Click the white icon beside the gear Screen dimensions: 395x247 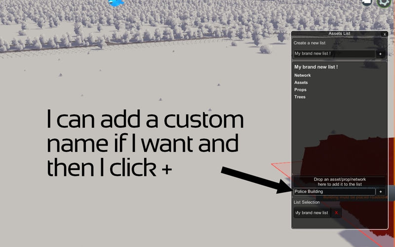pos(367,2)
